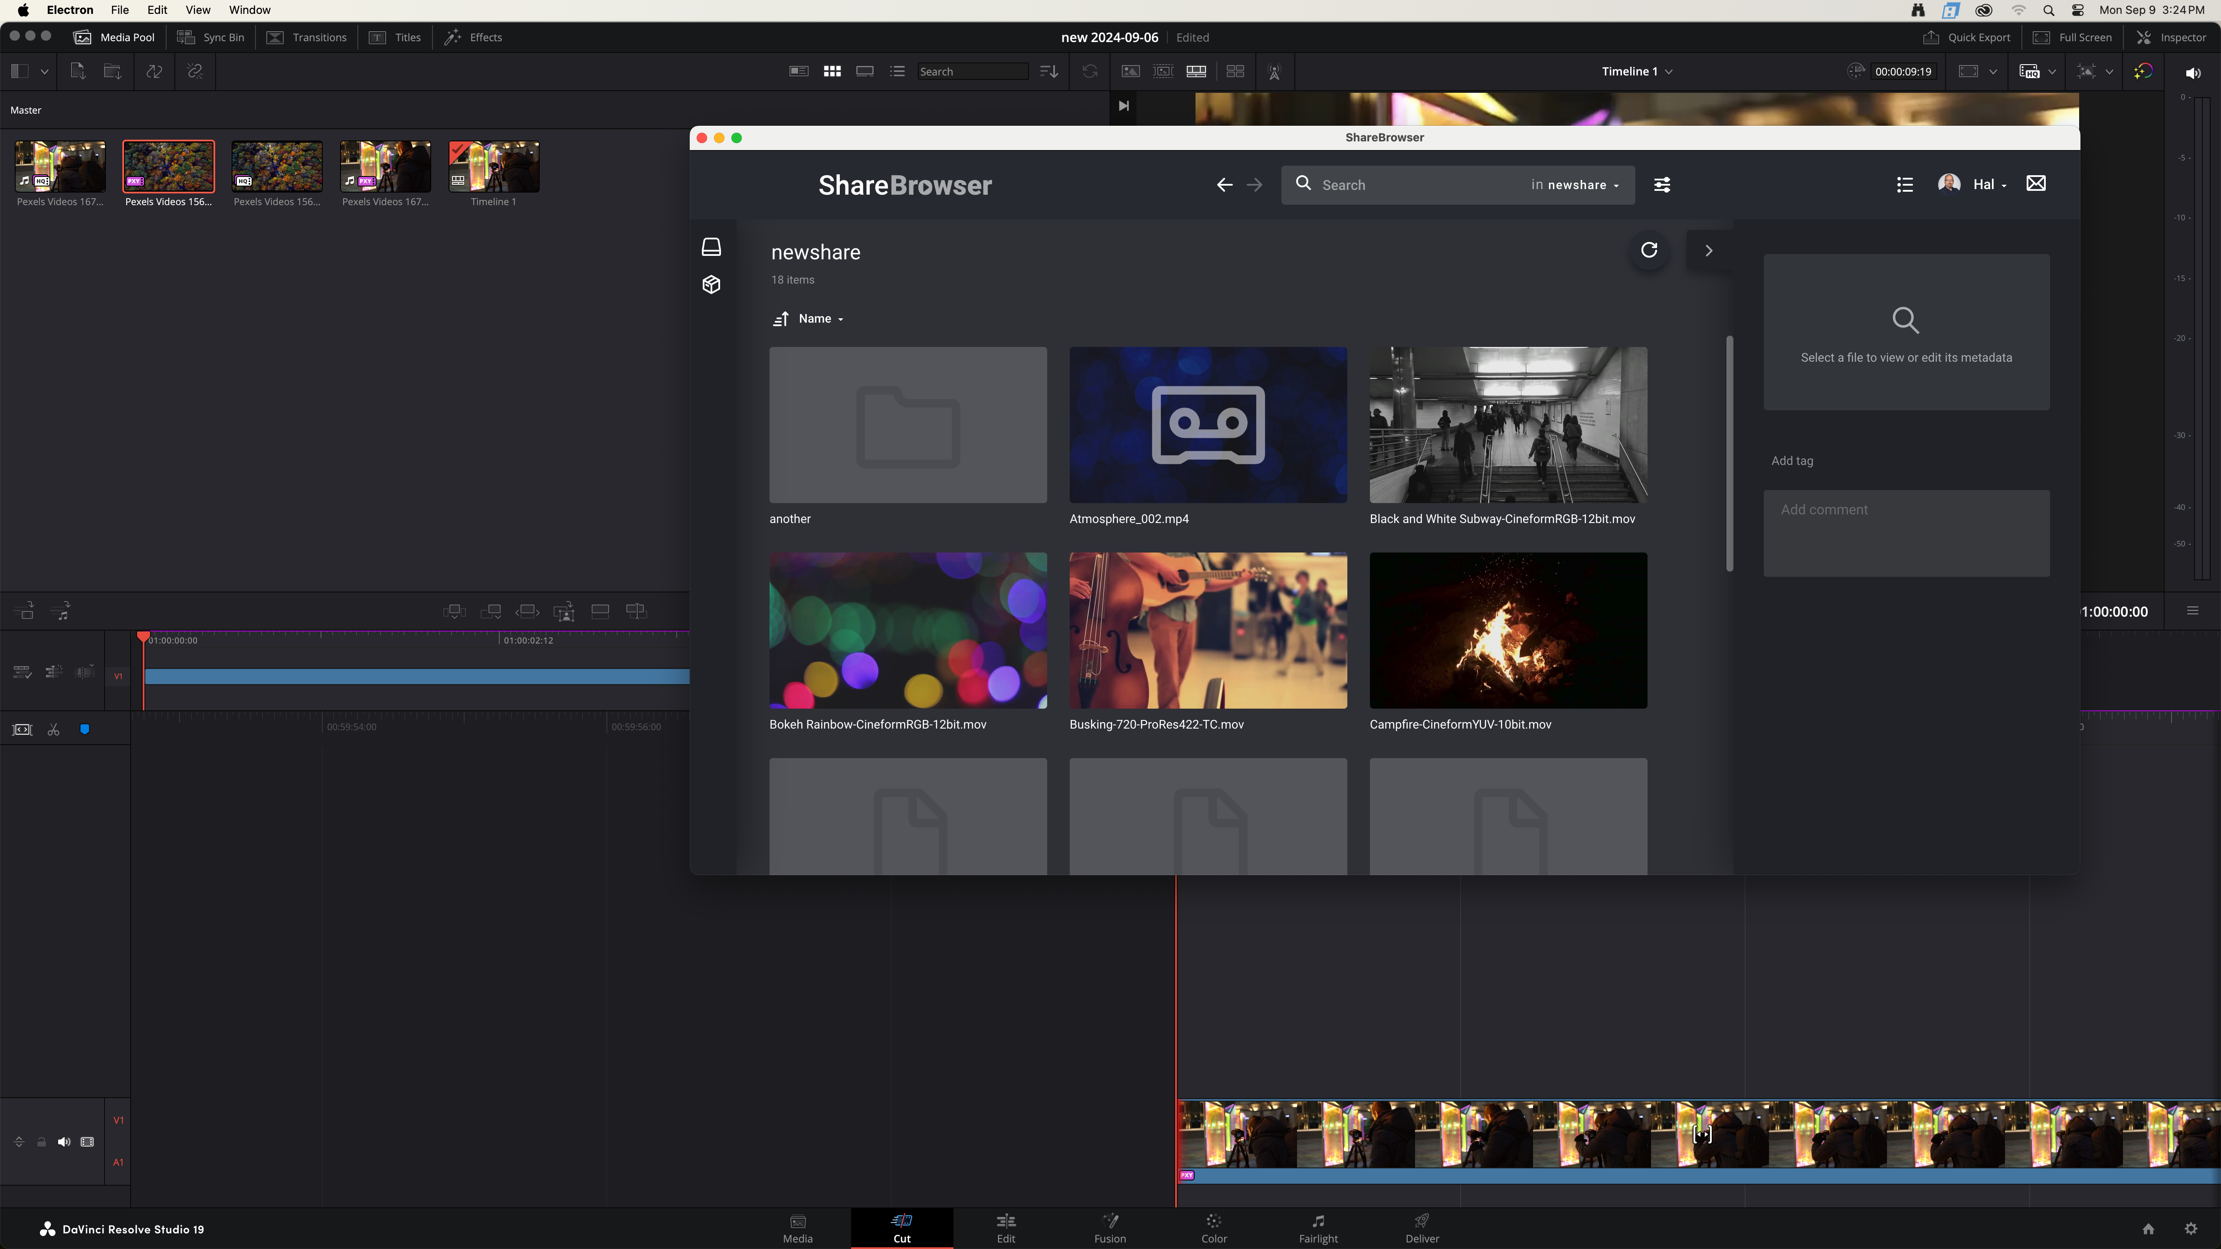This screenshot has height=1249, width=2221.
Task: Open the media pool sort menu
Action: [x=1049, y=72]
